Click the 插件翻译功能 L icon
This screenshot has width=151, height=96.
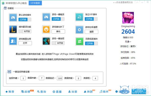click(x=13, y=29)
